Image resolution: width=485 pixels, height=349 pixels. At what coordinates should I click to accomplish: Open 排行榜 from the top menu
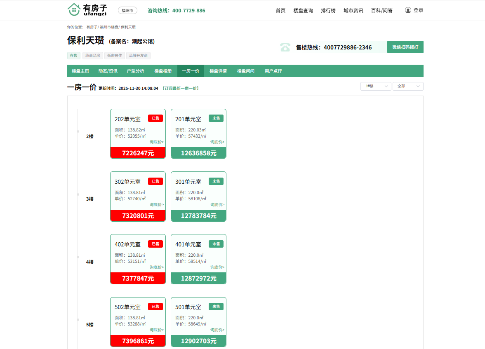click(328, 11)
